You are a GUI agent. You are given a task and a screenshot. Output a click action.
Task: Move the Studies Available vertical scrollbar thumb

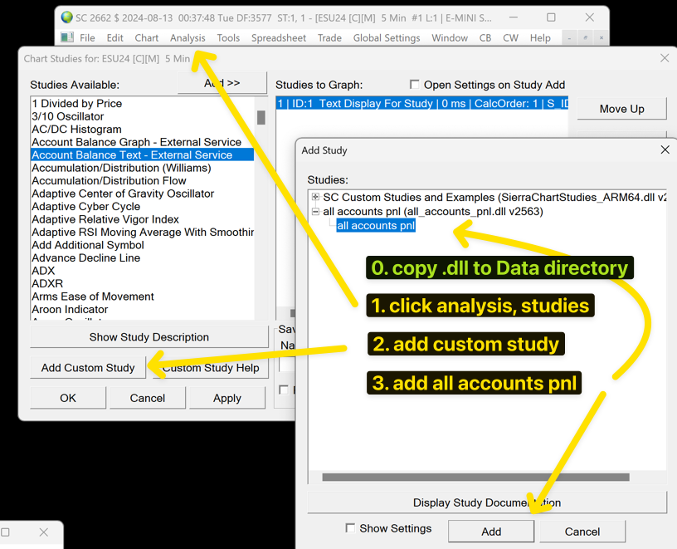pos(261,117)
